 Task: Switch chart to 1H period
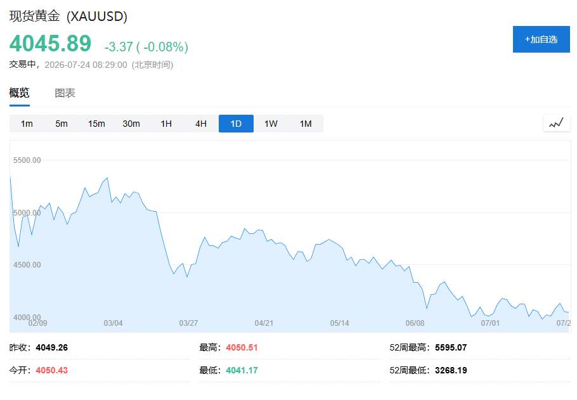(x=166, y=124)
